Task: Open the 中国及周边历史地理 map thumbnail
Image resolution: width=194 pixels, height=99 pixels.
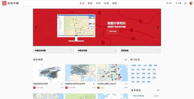Action: pos(48,73)
